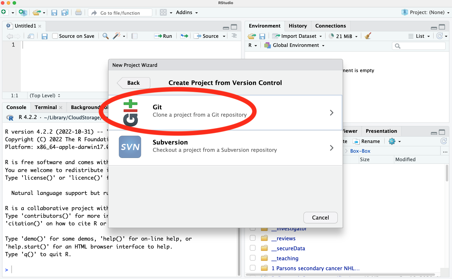This screenshot has width=452, height=279.
Task: Choose Git clone project option
Action: [225, 113]
